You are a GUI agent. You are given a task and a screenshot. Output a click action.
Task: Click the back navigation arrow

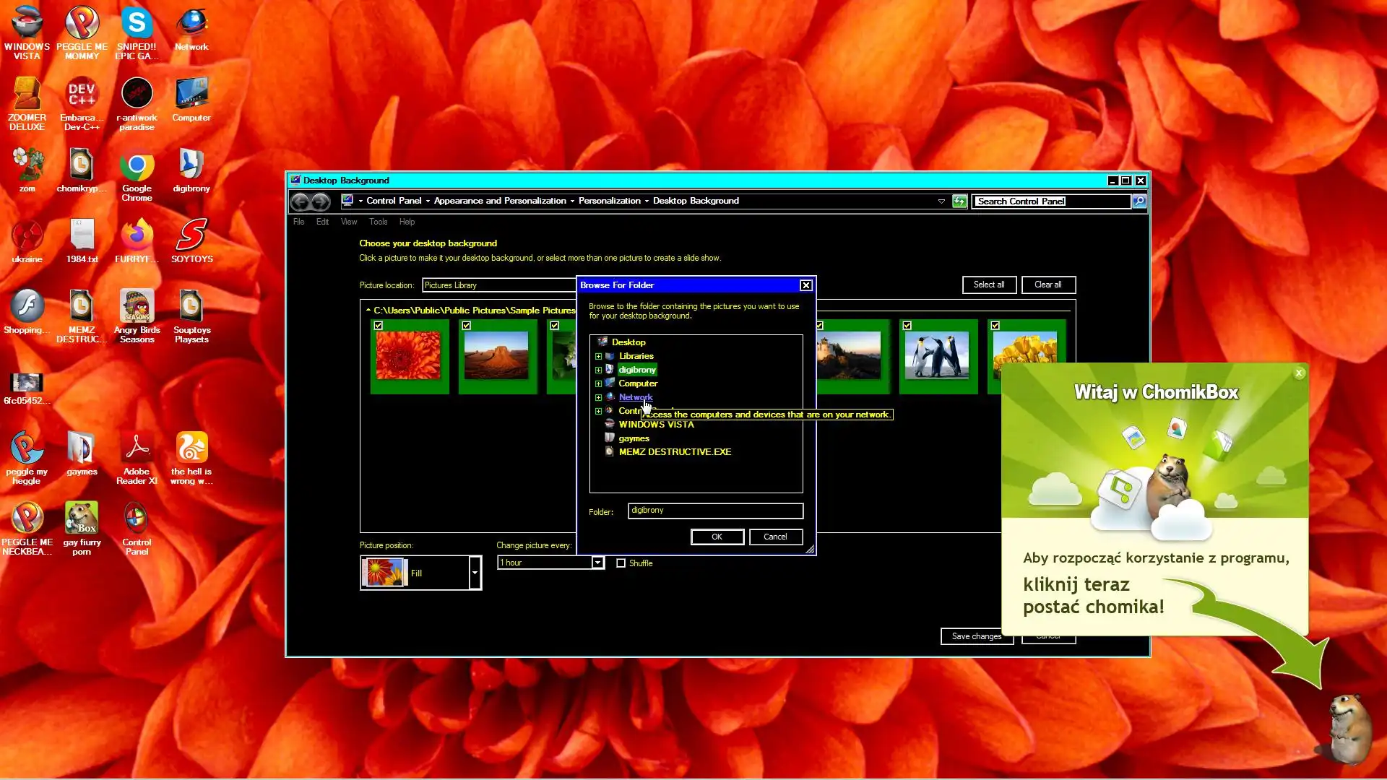(300, 201)
